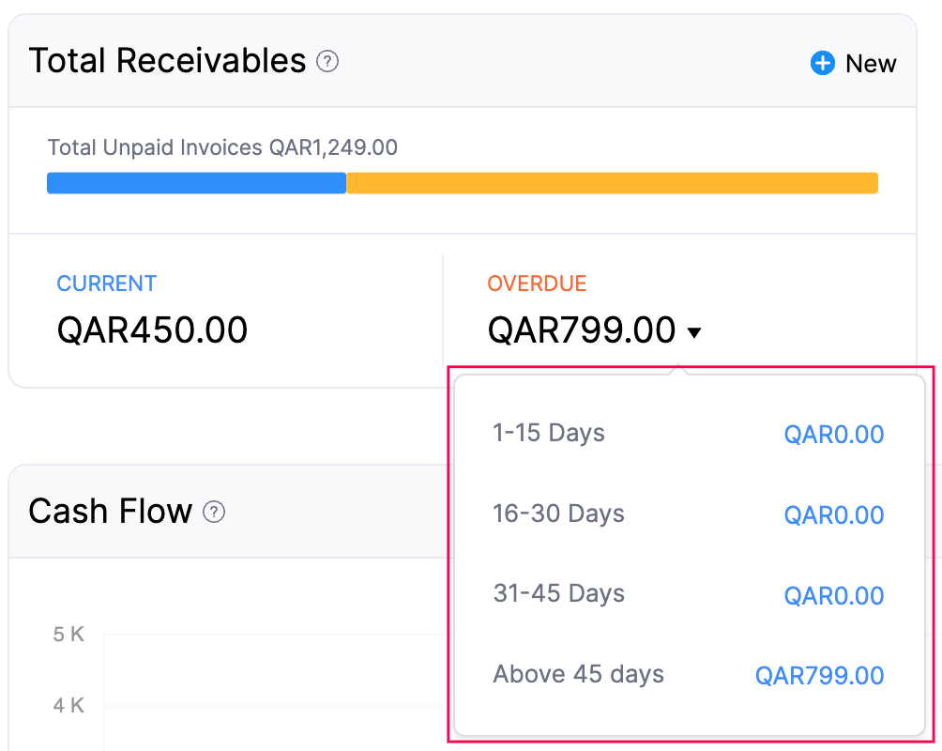This screenshot has height=751, width=942.
Task: Expand details under QAR799.00 overdue figure
Action: point(693,330)
